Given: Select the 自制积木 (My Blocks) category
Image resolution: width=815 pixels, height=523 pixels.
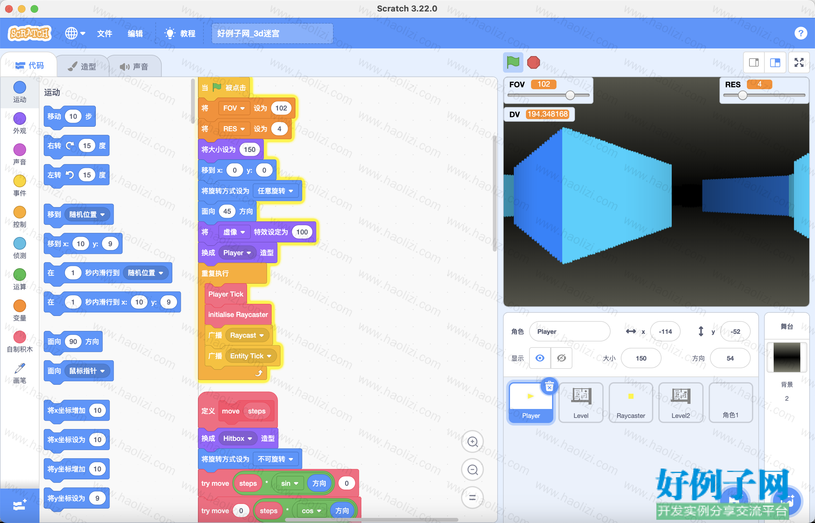Looking at the screenshot, I should (x=20, y=342).
